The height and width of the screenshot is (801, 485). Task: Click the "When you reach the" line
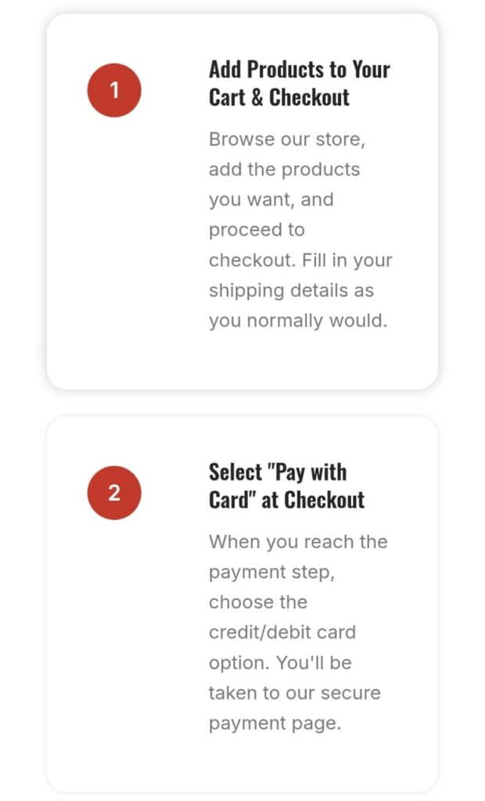pyautogui.click(x=298, y=541)
